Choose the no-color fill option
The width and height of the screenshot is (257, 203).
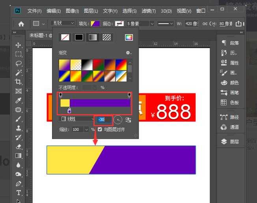pyautogui.click(x=64, y=37)
